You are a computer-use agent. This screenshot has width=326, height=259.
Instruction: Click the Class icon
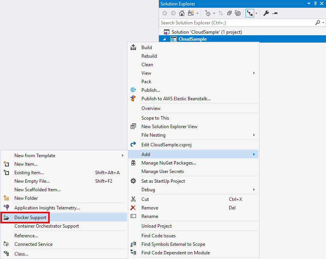pos(6,254)
